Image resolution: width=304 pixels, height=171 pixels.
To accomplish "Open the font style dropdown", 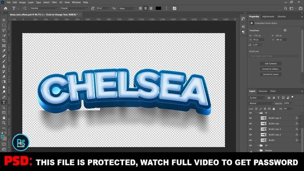I will point(74,9).
